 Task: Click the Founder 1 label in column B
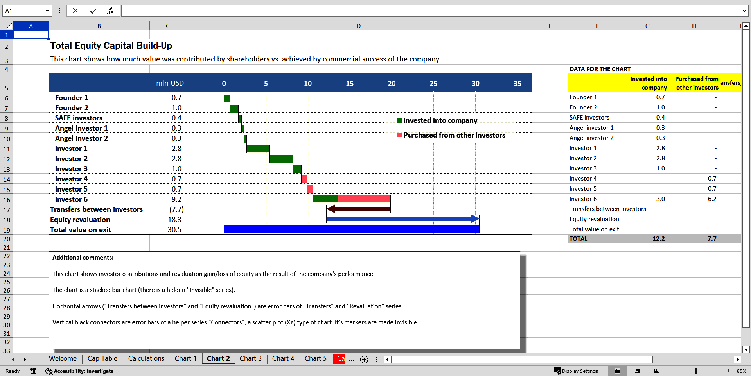72,98
